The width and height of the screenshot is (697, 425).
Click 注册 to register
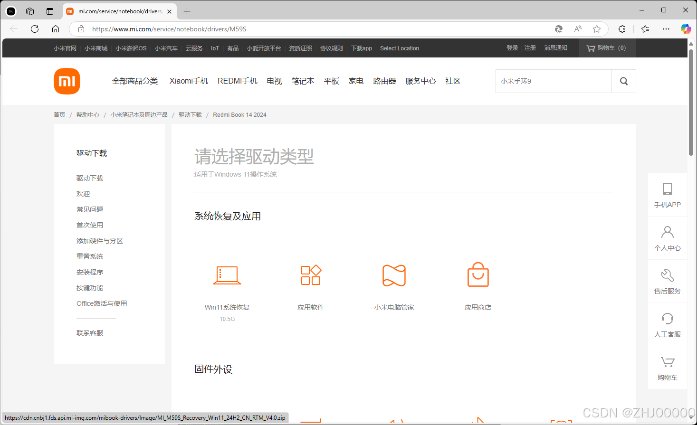(530, 48)
